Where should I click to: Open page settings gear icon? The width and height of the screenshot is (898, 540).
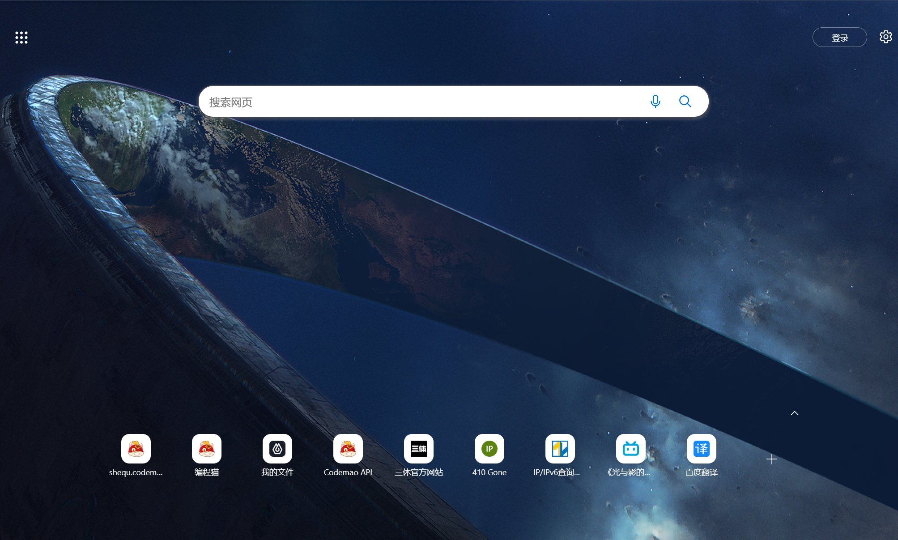click(x=885, y=37)
